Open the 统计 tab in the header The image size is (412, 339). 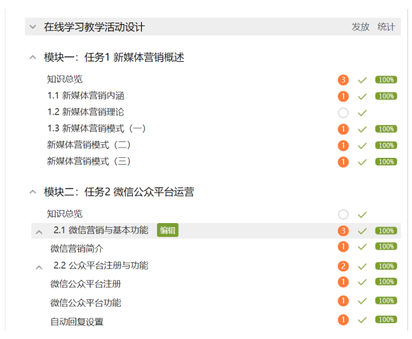pos(387,27)
